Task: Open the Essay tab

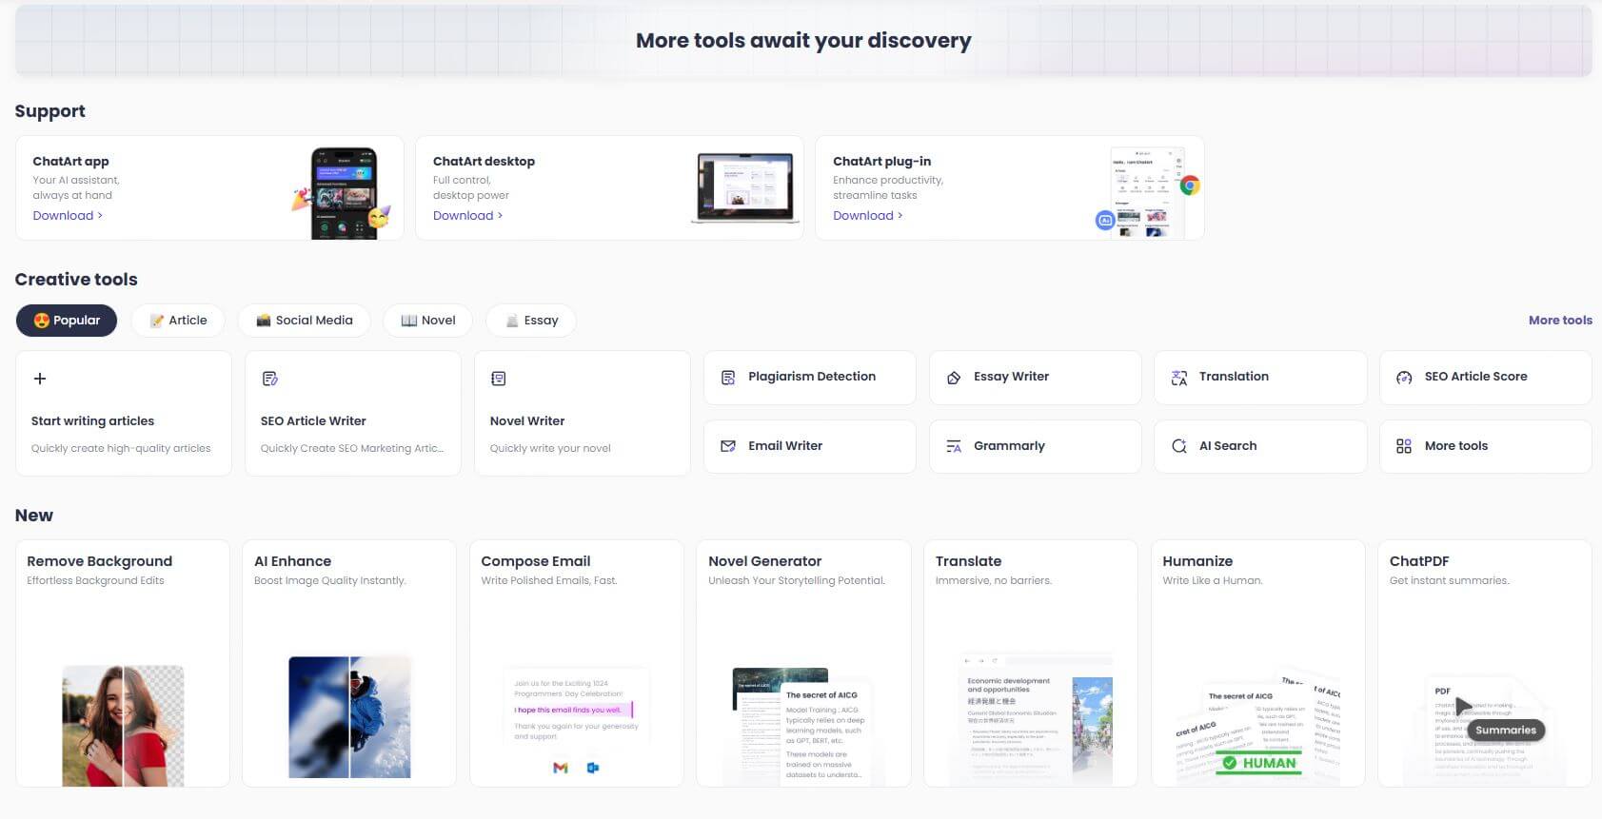Action: click(531, 321)
